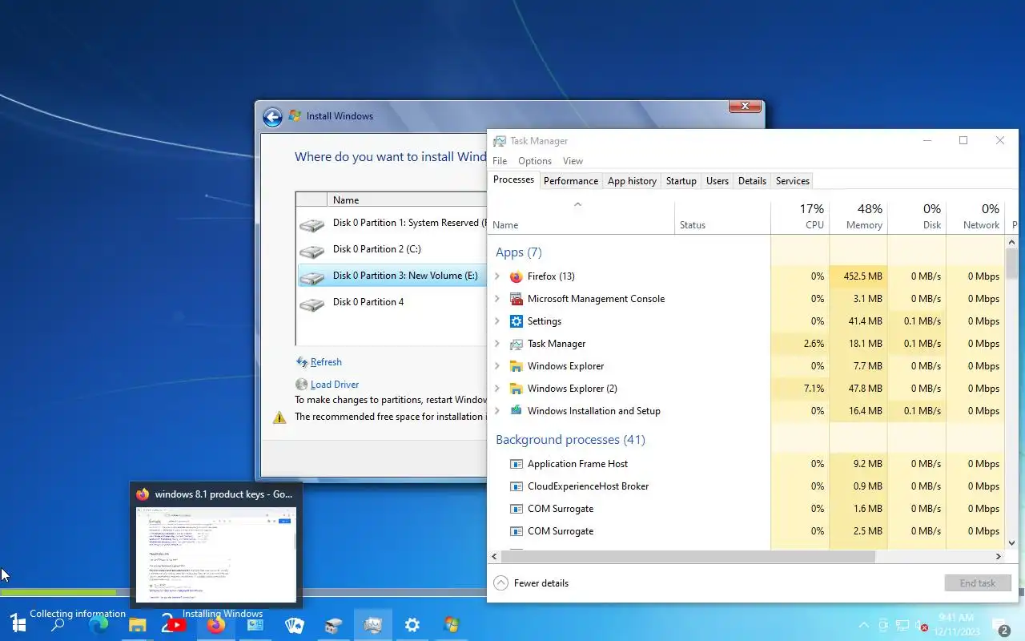Click Background processes (41) heading
Screen dimensions: 1025x641
(570, 440)
